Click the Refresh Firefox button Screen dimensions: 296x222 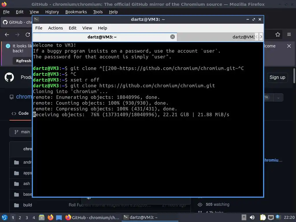[22, 61]
